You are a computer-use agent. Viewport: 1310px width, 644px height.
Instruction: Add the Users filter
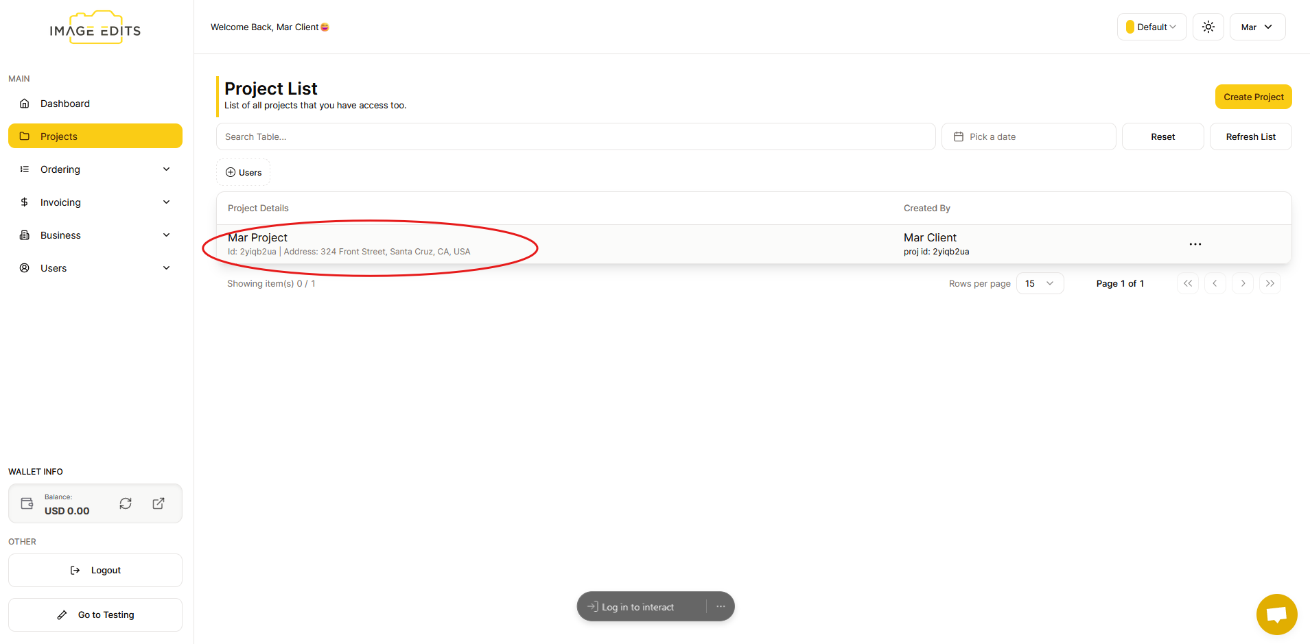click(x=244, y=172)
